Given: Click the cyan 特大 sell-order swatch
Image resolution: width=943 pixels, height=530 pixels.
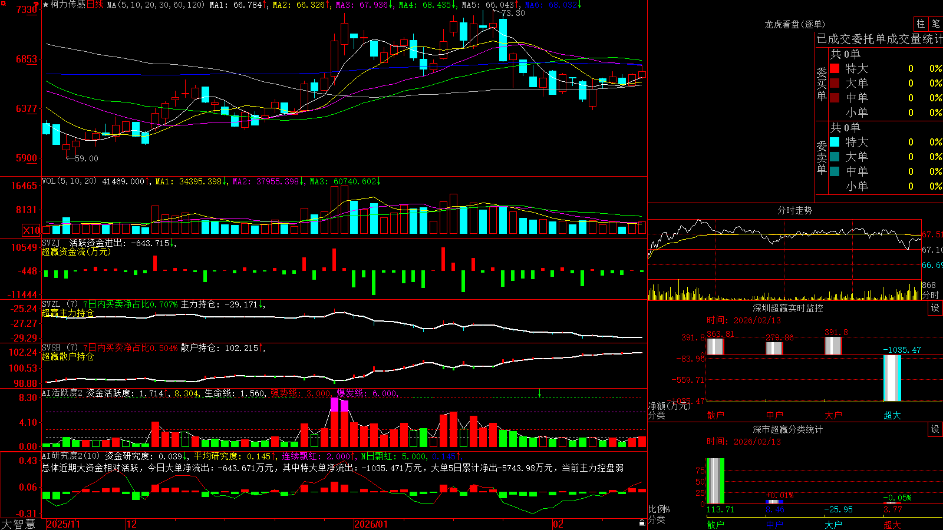Looking at the screenshot, I should click(x=835, y=142).
